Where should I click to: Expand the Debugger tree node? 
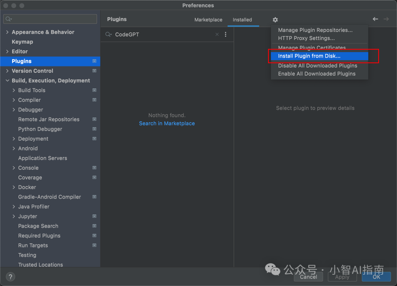tap(14, 110)
